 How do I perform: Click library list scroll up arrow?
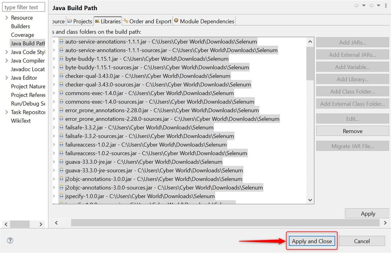(x=310, y=42)
